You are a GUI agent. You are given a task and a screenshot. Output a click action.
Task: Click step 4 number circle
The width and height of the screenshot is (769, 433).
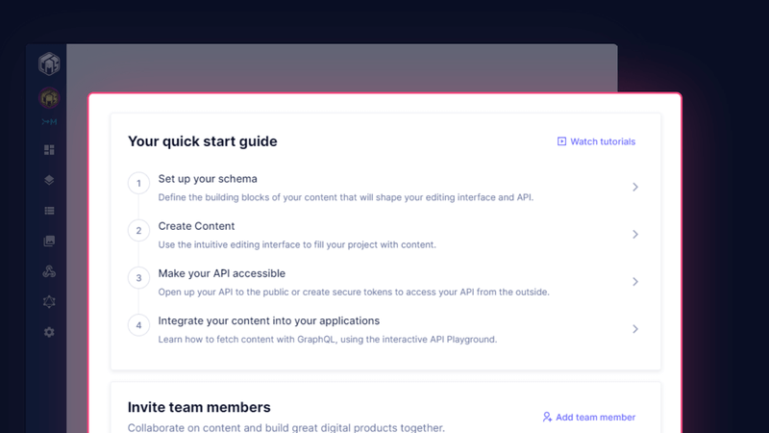coord(138,325)
